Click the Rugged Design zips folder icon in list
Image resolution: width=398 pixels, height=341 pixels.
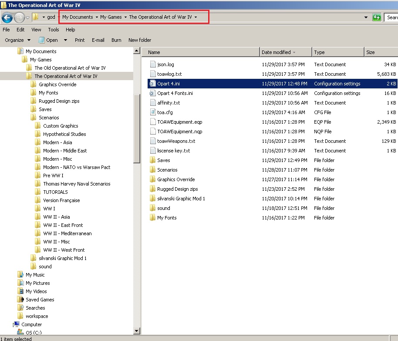(152, 189)
